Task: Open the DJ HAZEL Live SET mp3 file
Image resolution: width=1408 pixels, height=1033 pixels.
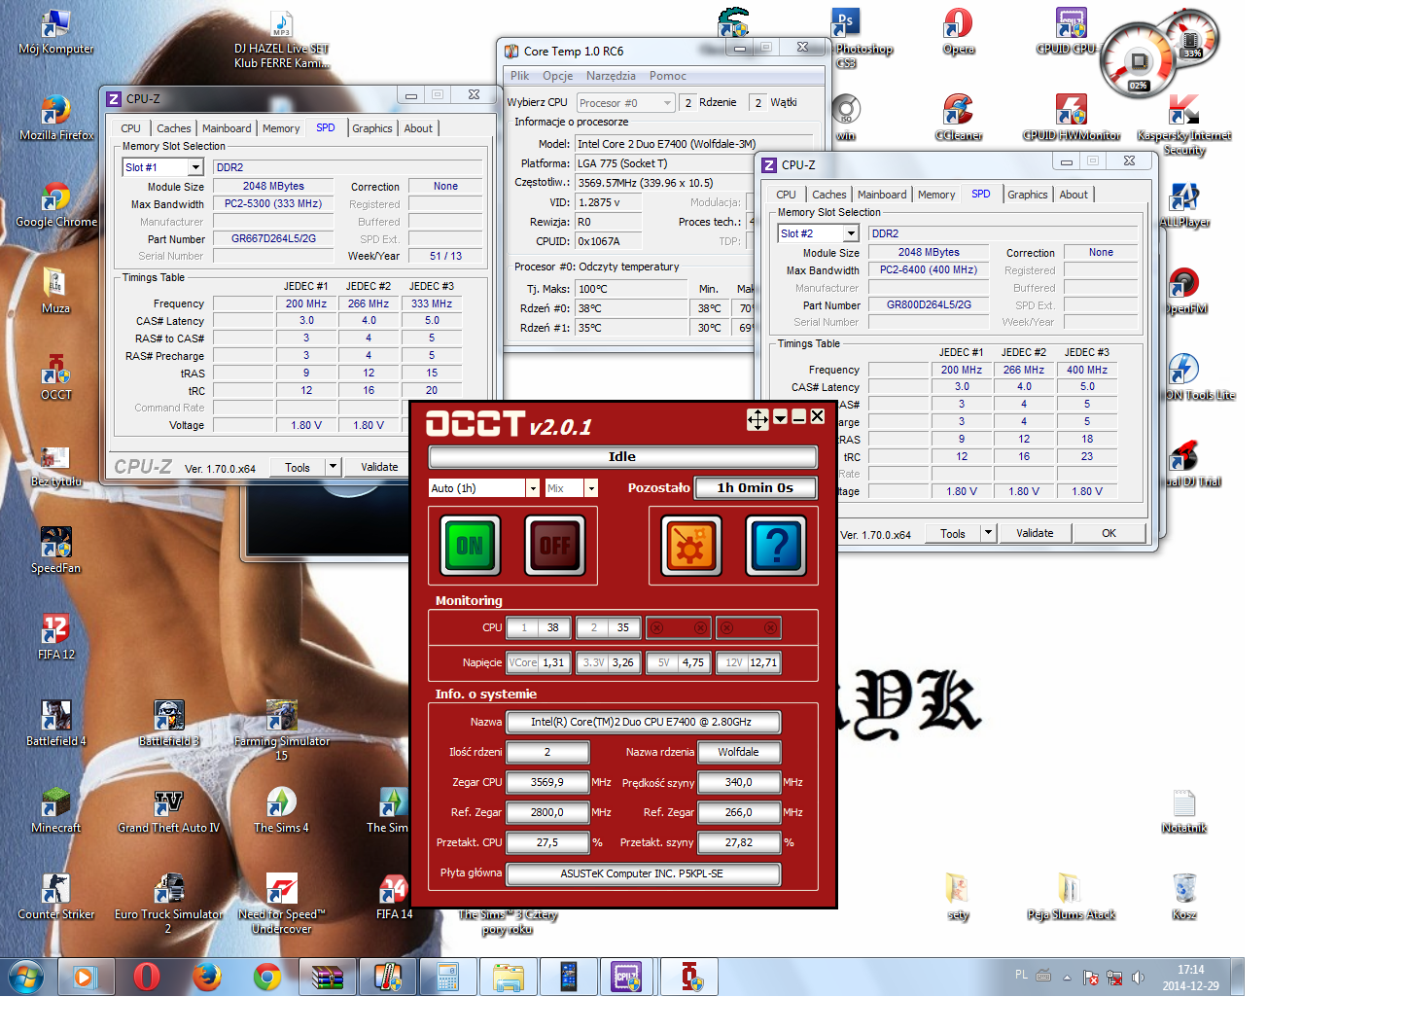Action: pos(282,39)
